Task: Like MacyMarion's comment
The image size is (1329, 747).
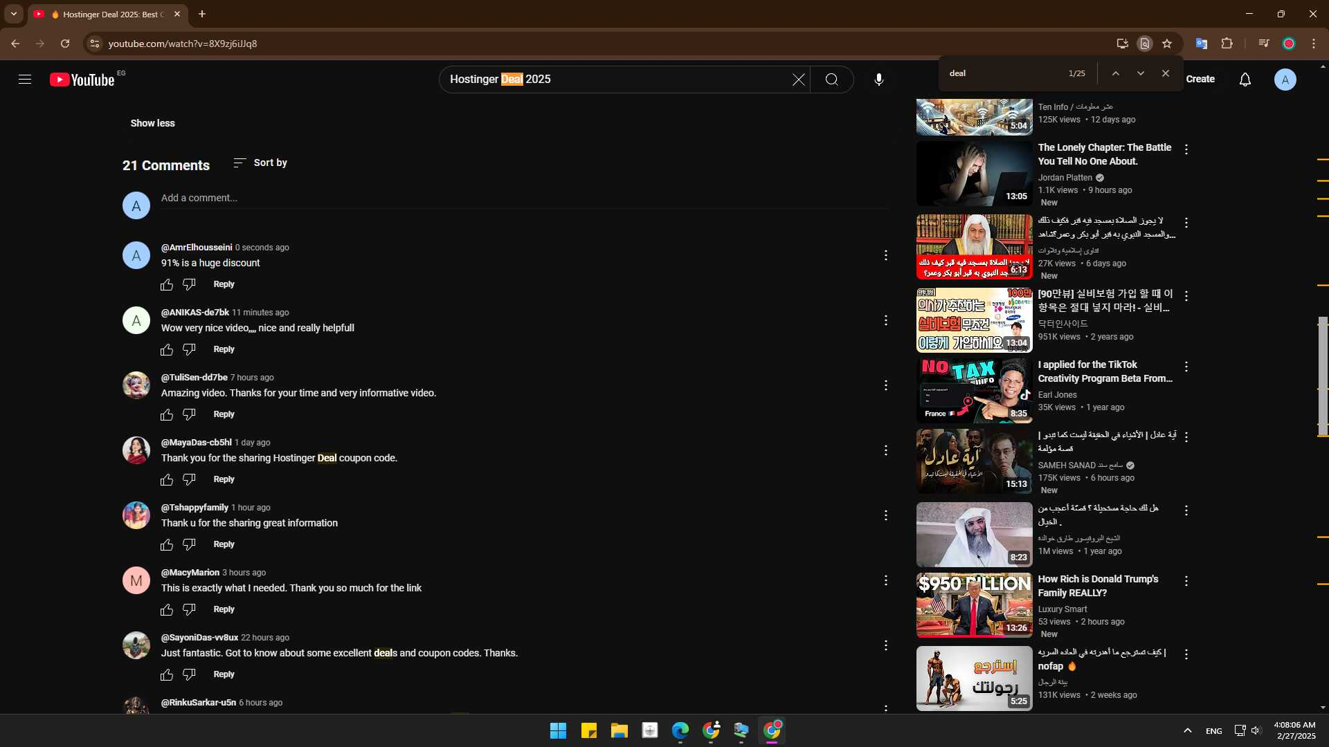Action: pyautogui.click(x=167, y=610)
